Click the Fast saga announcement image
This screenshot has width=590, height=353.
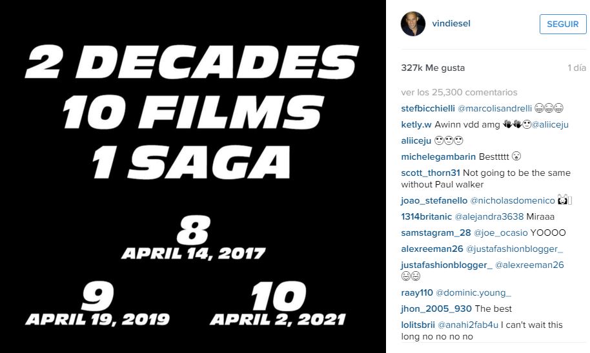[193, 176]
